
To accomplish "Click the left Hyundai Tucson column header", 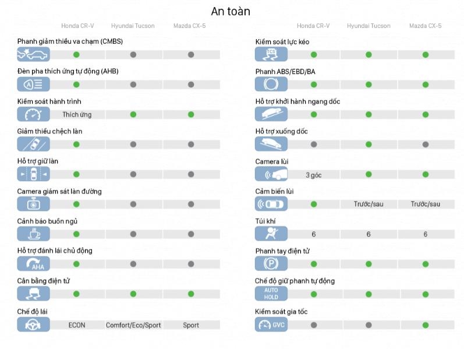I will 133,26.
